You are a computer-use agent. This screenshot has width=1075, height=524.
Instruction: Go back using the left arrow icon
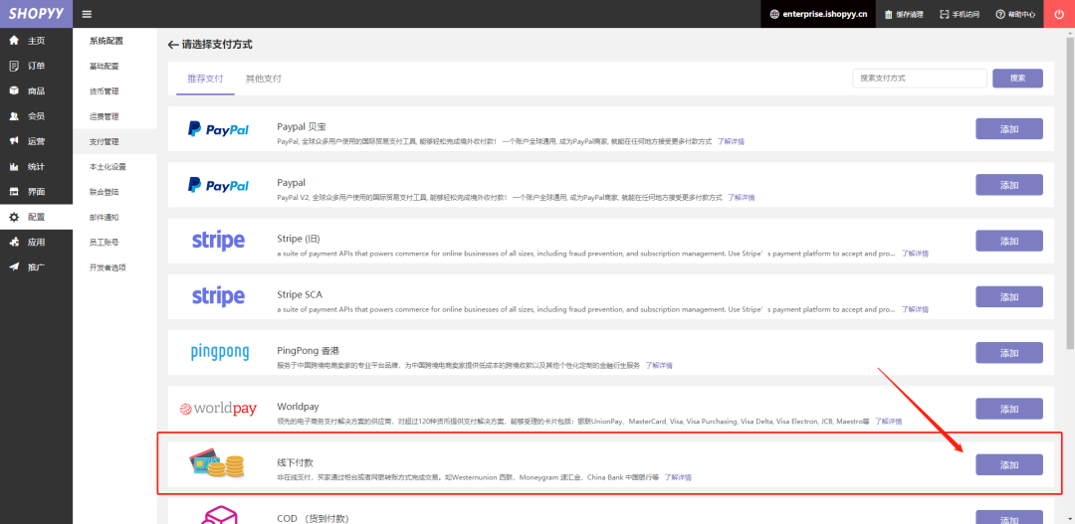point(173,45)
